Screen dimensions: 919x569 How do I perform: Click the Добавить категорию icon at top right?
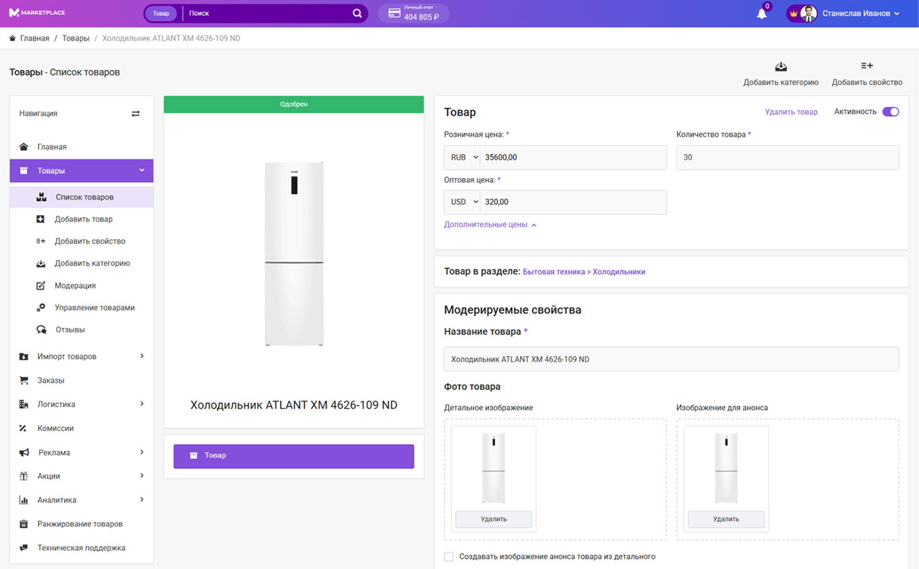point(781,67)
